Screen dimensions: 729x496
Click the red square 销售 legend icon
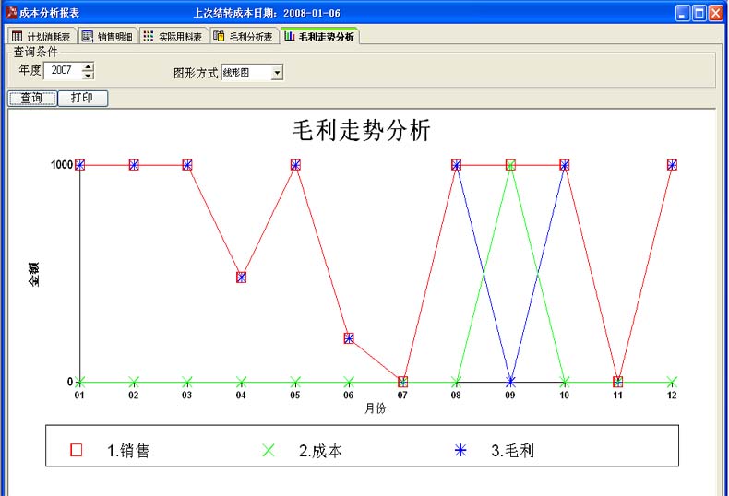(77, 450)
